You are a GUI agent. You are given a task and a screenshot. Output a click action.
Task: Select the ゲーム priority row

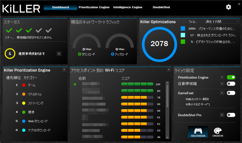tap(26, 85)
